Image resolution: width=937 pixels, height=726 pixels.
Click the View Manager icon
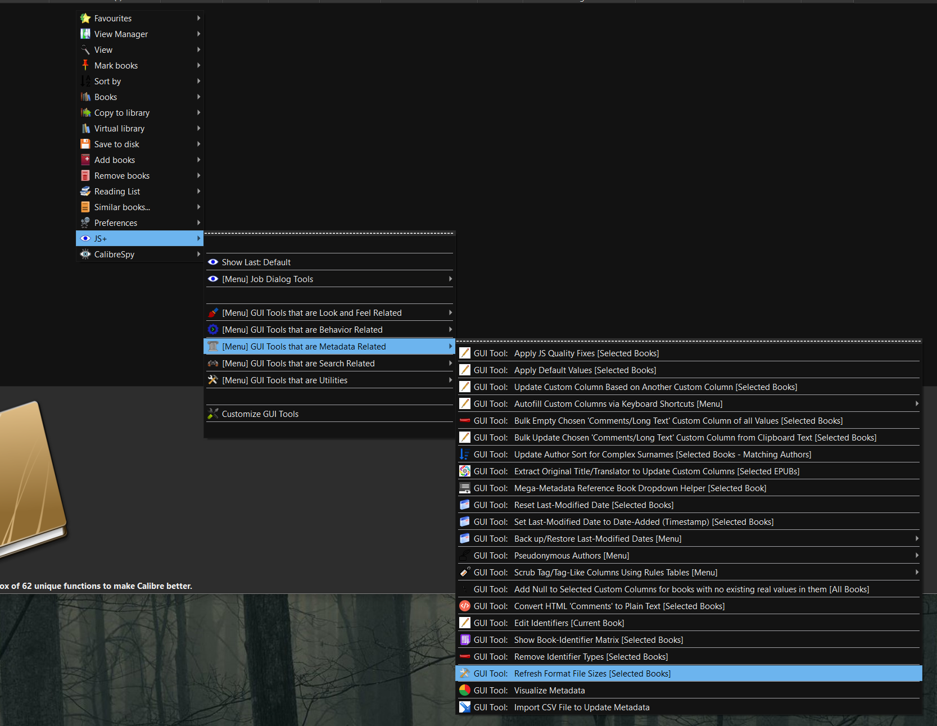85,34
